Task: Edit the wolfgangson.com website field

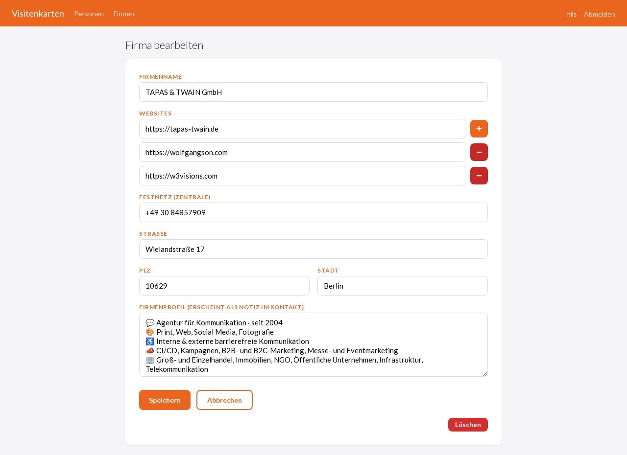Action: (303, 152)
